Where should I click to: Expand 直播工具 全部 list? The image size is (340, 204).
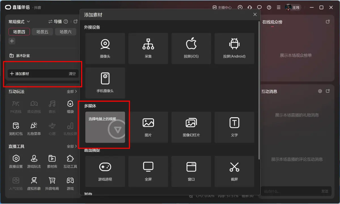(x=72, y=146)
